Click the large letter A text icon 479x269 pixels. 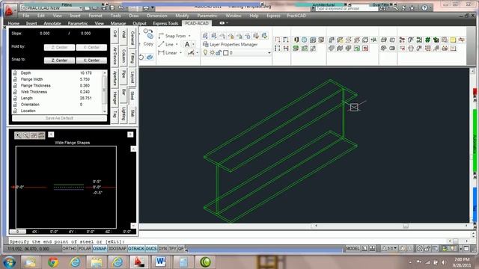click(x=187, y=45)
